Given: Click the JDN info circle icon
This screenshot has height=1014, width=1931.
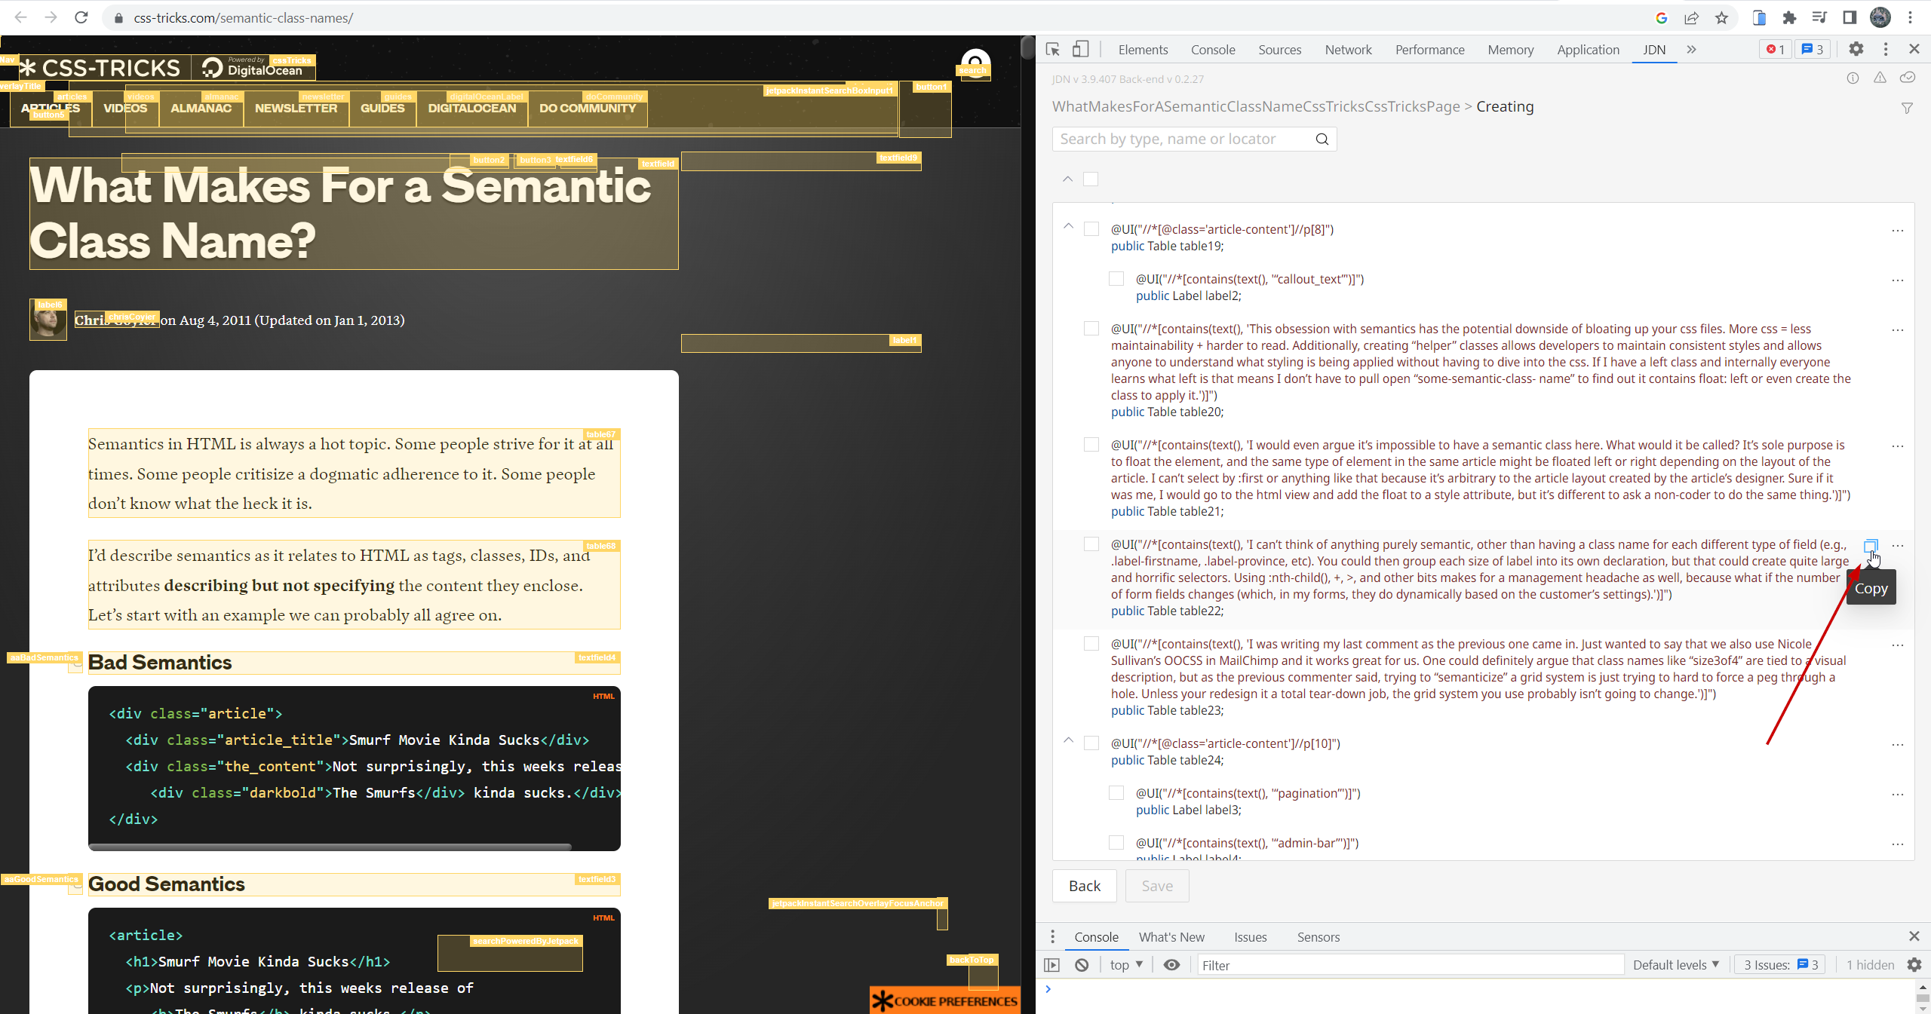Looking at the screenshot, I should [1853, 78].
